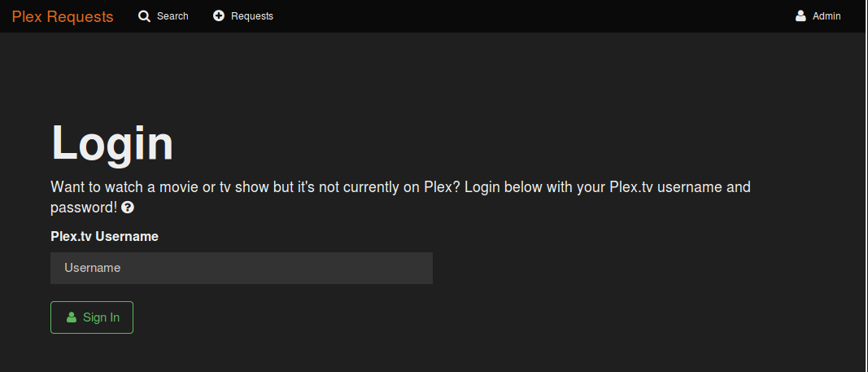868x372 pixels.
Task: Open the Admin link in navbar
Action: (818, 16)
